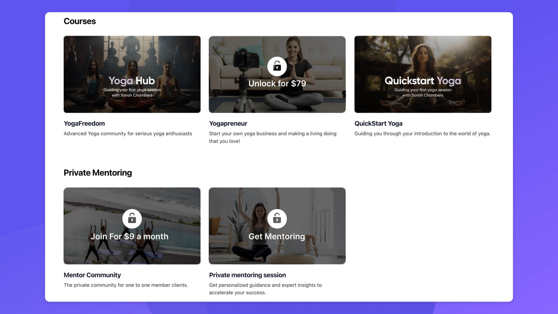Click 'Join For $9 a month' text
558x314 pixels.
pyautogui.click(x=129, y=236)
